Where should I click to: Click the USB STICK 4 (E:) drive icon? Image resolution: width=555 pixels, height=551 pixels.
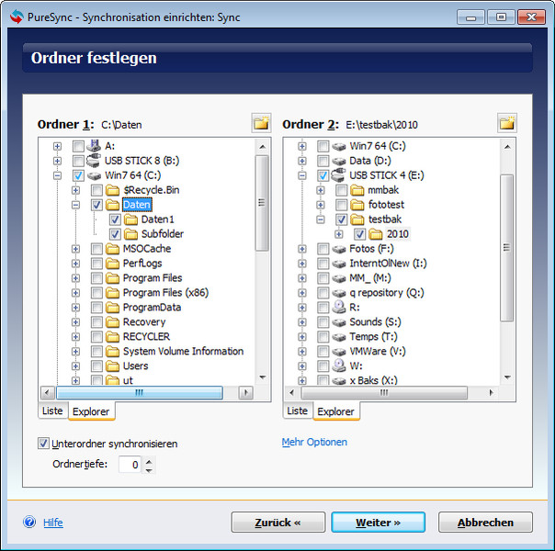click(338, 175)
